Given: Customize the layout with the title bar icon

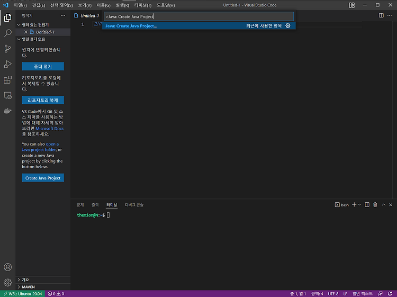Looking at the screenshot, I should (351, 5).
